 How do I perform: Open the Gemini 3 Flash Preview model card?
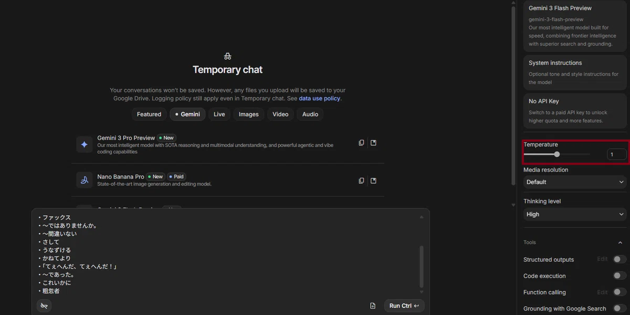click(x=575, y=26)
